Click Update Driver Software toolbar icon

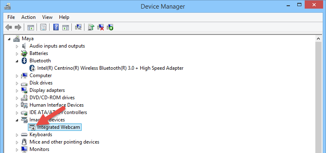pos(91,27)
